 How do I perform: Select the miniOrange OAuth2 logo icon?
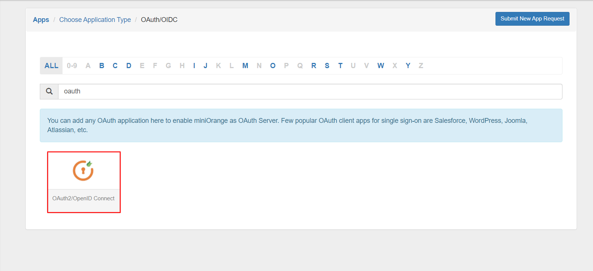click(83, 170)
